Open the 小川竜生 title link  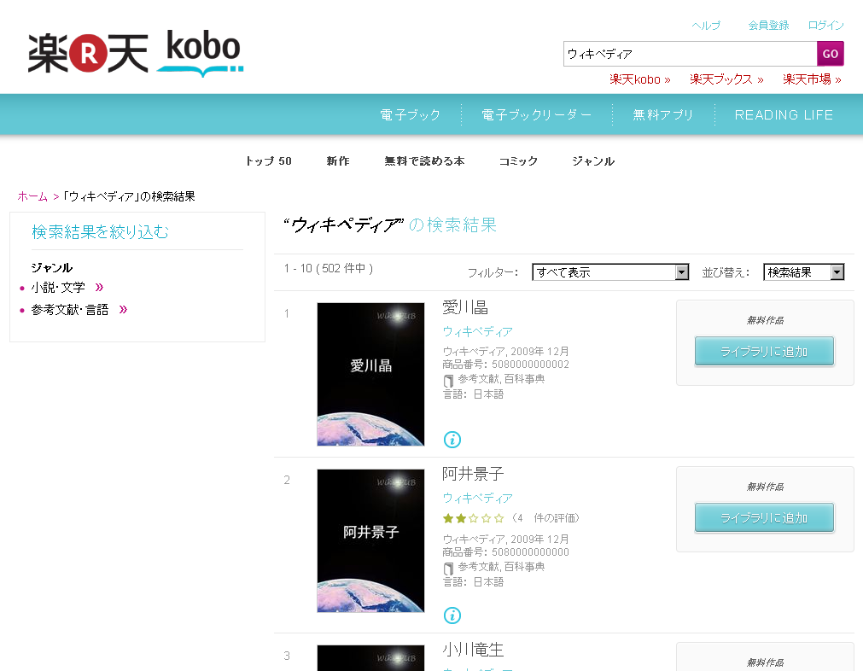pos(473,650)
